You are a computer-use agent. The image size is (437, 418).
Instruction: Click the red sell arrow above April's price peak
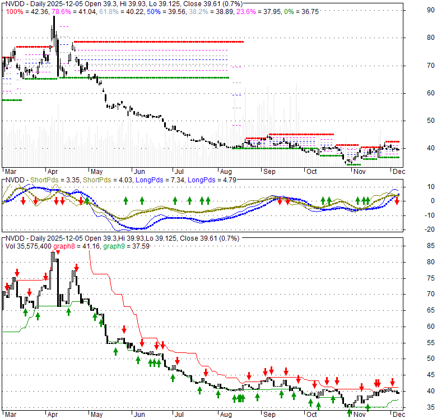click(57, 253)
